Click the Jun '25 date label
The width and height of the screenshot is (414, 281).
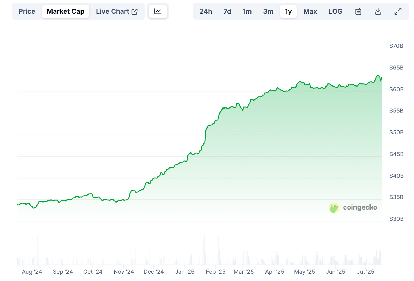coord(336,272)
